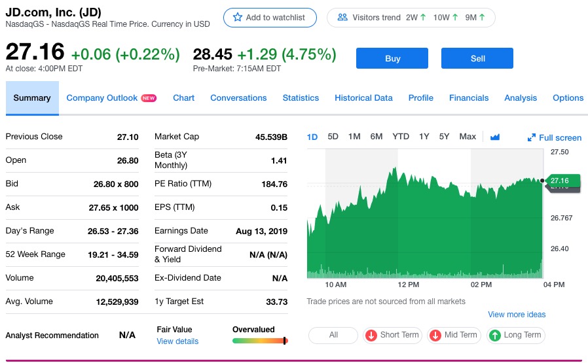Viewport: 588px width, 363px height.
Task: Open the Summary tab
Action: [x=32, y=98]
